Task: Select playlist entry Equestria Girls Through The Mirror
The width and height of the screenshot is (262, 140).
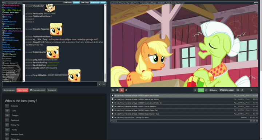Action: [x=184, y=118]
